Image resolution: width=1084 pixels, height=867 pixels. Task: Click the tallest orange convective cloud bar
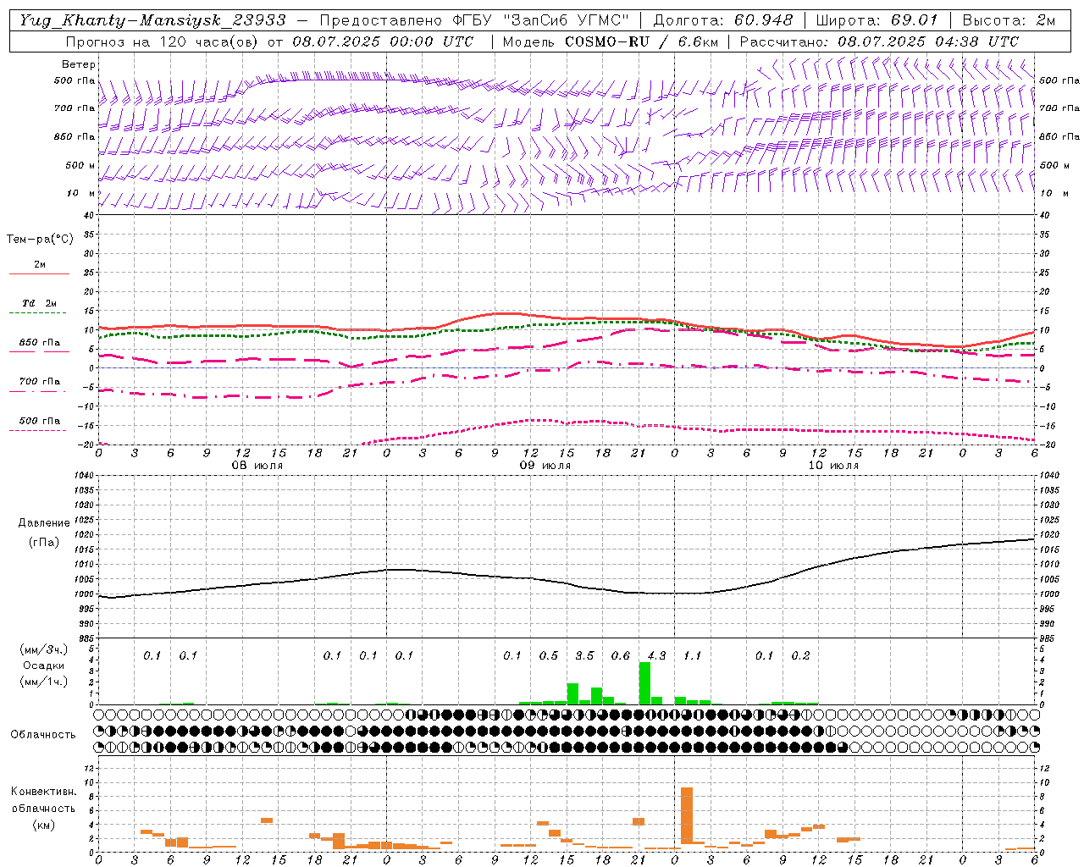(x=687, y=816)
